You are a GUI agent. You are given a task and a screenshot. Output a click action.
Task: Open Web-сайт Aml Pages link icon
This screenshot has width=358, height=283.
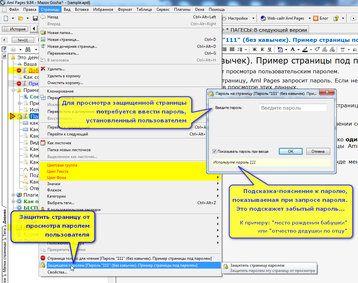(263, 18)
